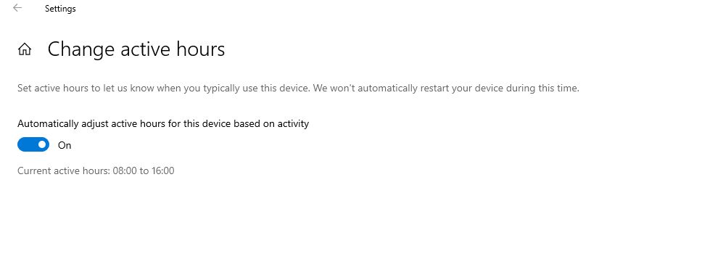Image resolution: width=723 pixels, height=267 pixels.
Task: Click the "On" label beside the switch
Action: tap(65, 145)
